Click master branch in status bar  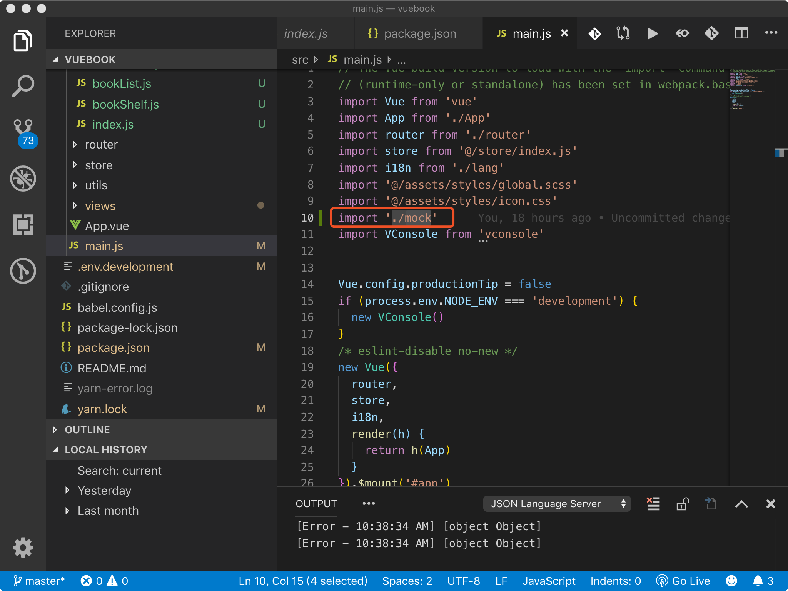tap(38, 581)
